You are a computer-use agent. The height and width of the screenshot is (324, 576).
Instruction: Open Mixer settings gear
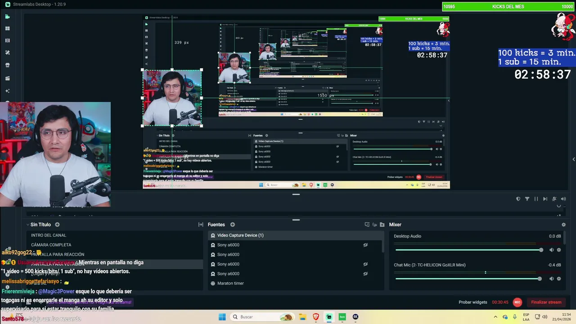(x=563, y=225)
